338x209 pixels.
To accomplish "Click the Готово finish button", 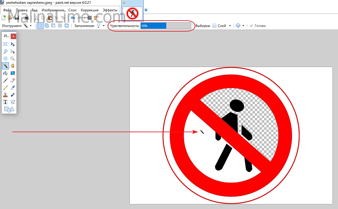I will [257, 26].
